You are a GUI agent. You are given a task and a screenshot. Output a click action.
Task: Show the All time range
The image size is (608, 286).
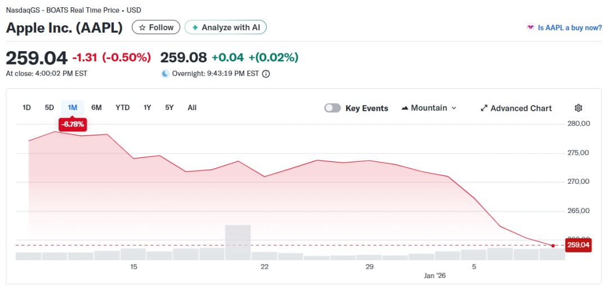pos(192,107)
